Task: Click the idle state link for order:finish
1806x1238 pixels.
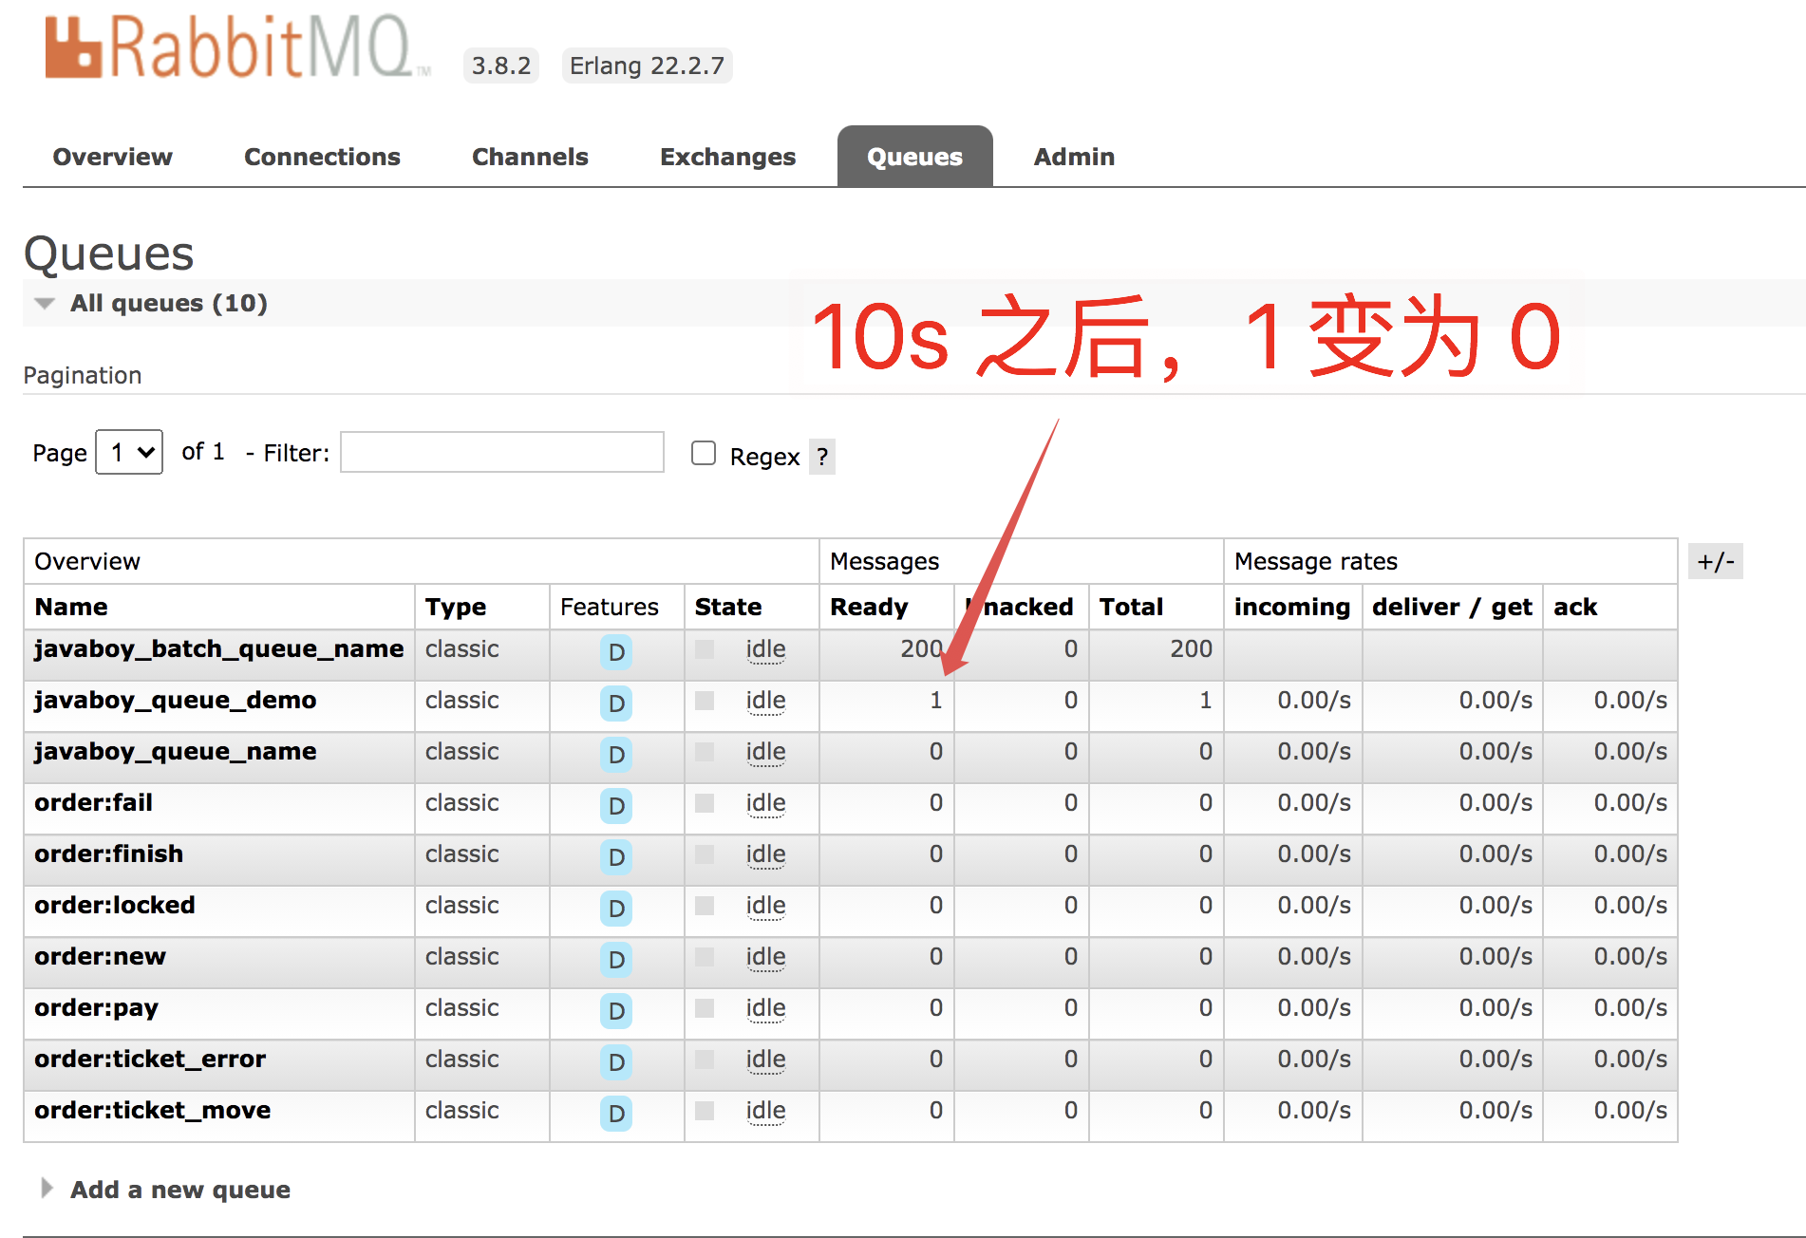Action: point(765,855)
